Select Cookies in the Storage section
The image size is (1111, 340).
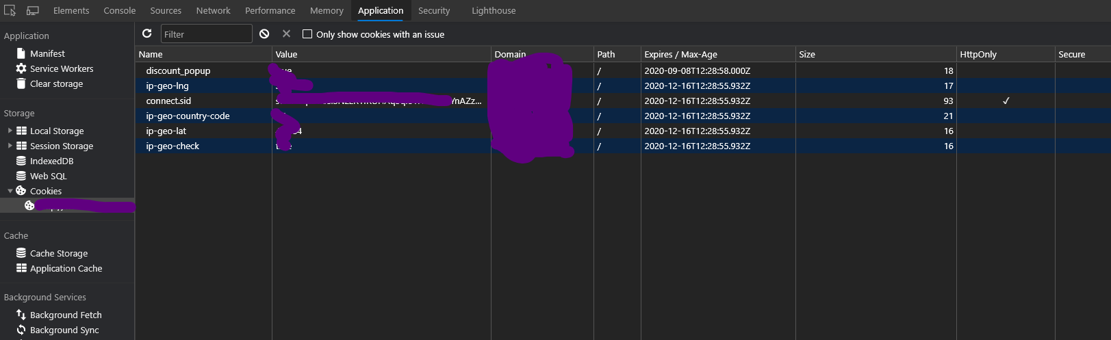pyautogui.click(x=45, y=191)
